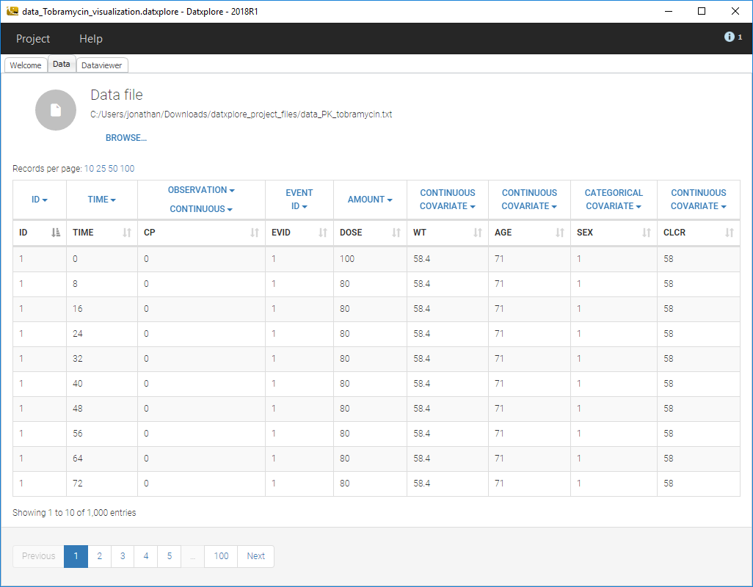Sort by EVID column sort arrows
Viewport: 753px width, 587px height.
323,233
